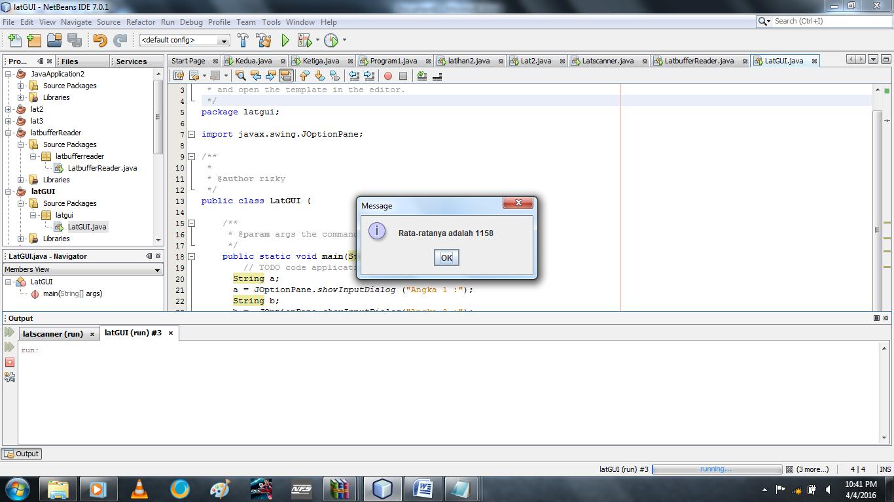Click the Find Selection magnifier in the editor toolbar

pos(240,76)
